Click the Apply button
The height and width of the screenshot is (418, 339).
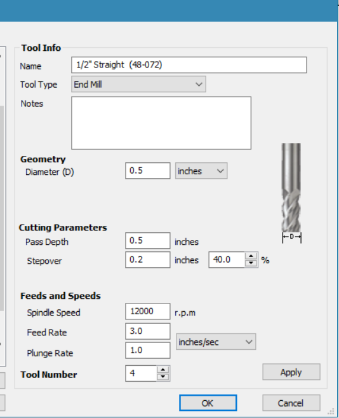tap(291, 372)
